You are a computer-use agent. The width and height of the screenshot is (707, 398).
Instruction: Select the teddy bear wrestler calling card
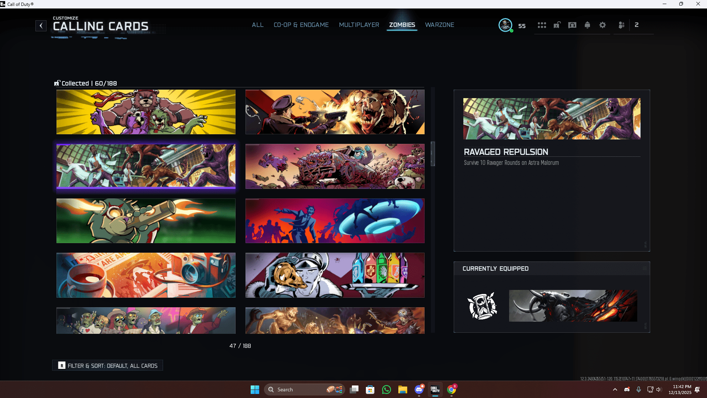pos(146,112)
